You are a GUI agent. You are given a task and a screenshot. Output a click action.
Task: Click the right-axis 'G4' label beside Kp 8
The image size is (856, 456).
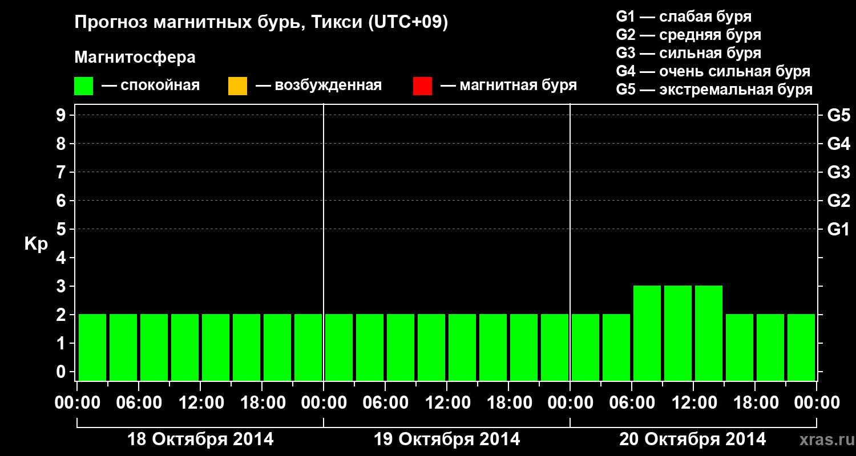[x=839, y=144]
